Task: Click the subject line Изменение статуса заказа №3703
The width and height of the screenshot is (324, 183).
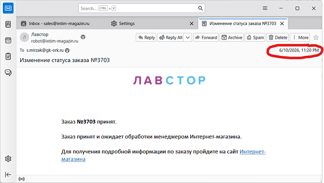Action: point(65,60)
